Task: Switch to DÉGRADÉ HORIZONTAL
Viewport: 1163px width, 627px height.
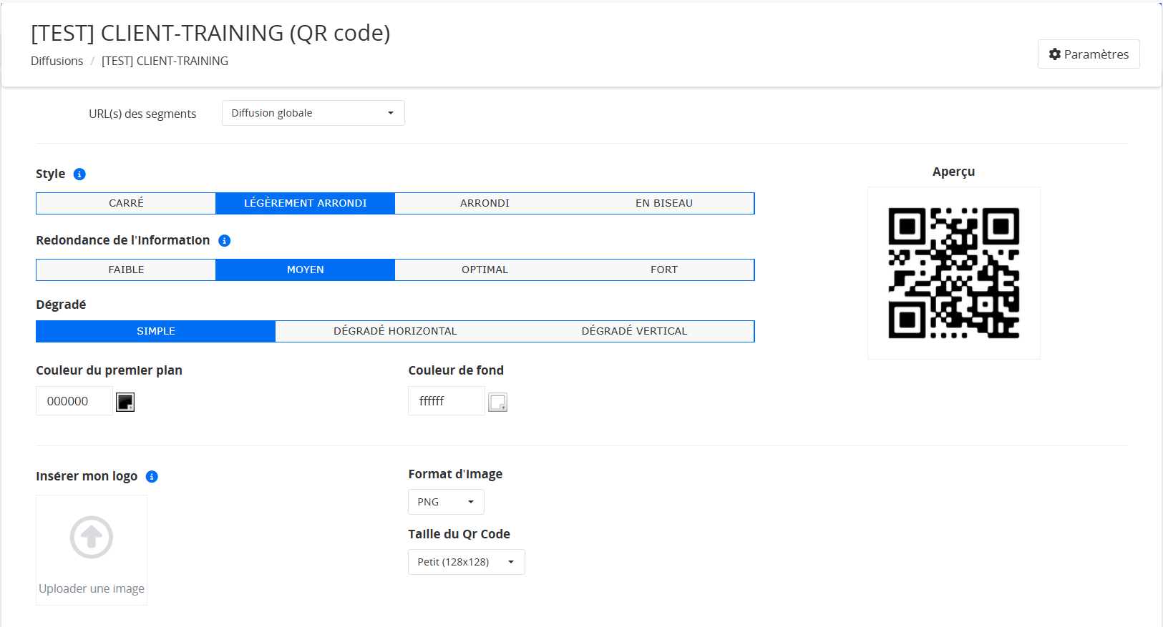Action: (395, 331)
